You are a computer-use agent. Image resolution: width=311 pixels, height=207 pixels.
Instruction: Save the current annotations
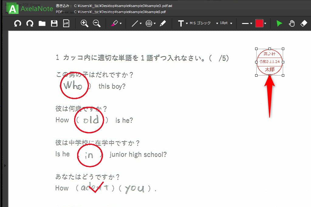[54, 23]
